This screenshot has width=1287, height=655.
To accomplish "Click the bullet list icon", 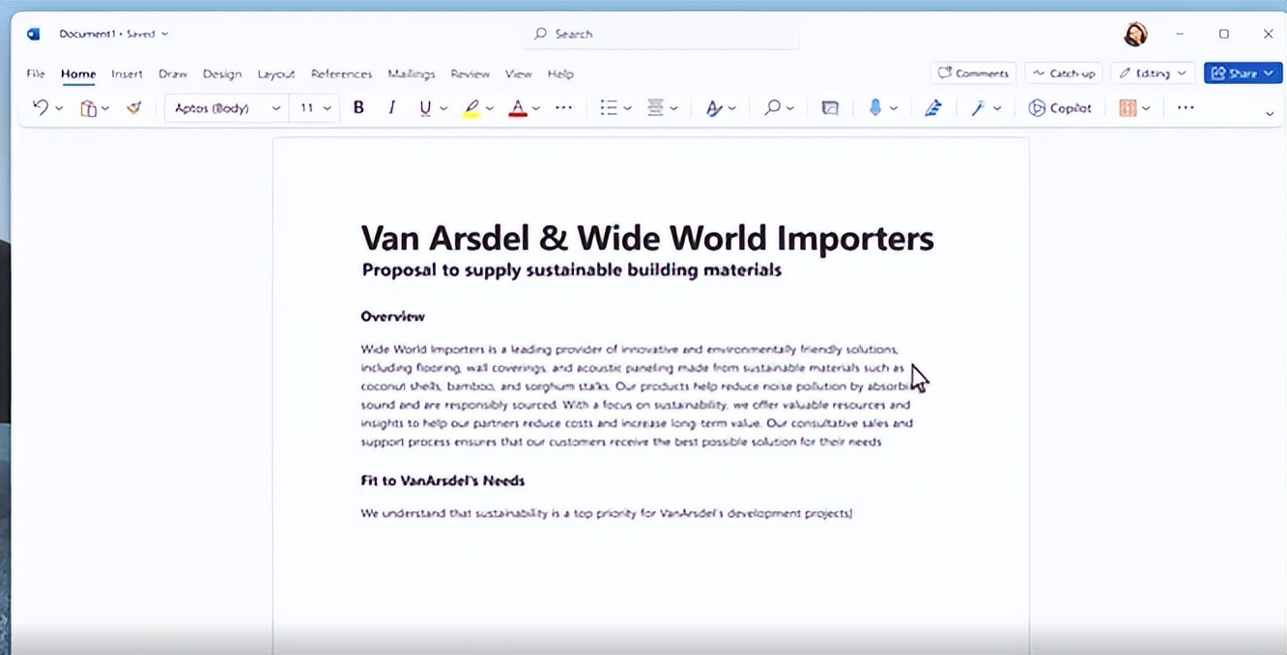I will pos(608,108).
